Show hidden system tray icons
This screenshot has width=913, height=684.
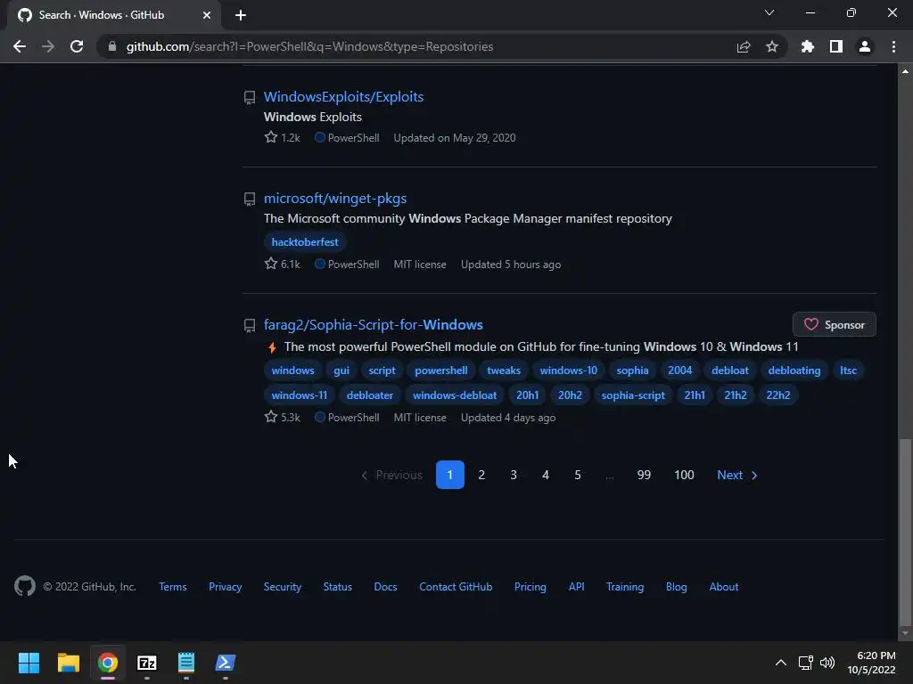click(x=781, y=663)
